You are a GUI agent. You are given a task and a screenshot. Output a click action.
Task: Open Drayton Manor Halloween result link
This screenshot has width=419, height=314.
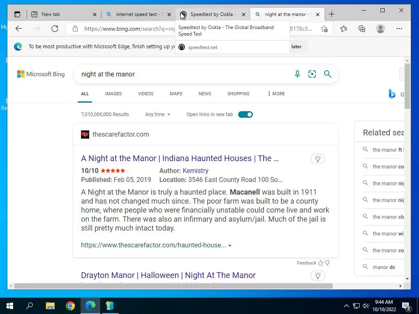pos(168,275)
